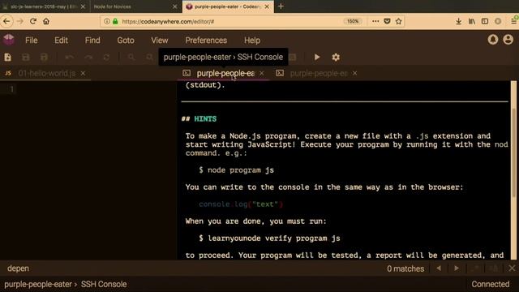The image size is (519, 292).
Task: Create a new file with toolbar icon
Action: click(7, 58)
